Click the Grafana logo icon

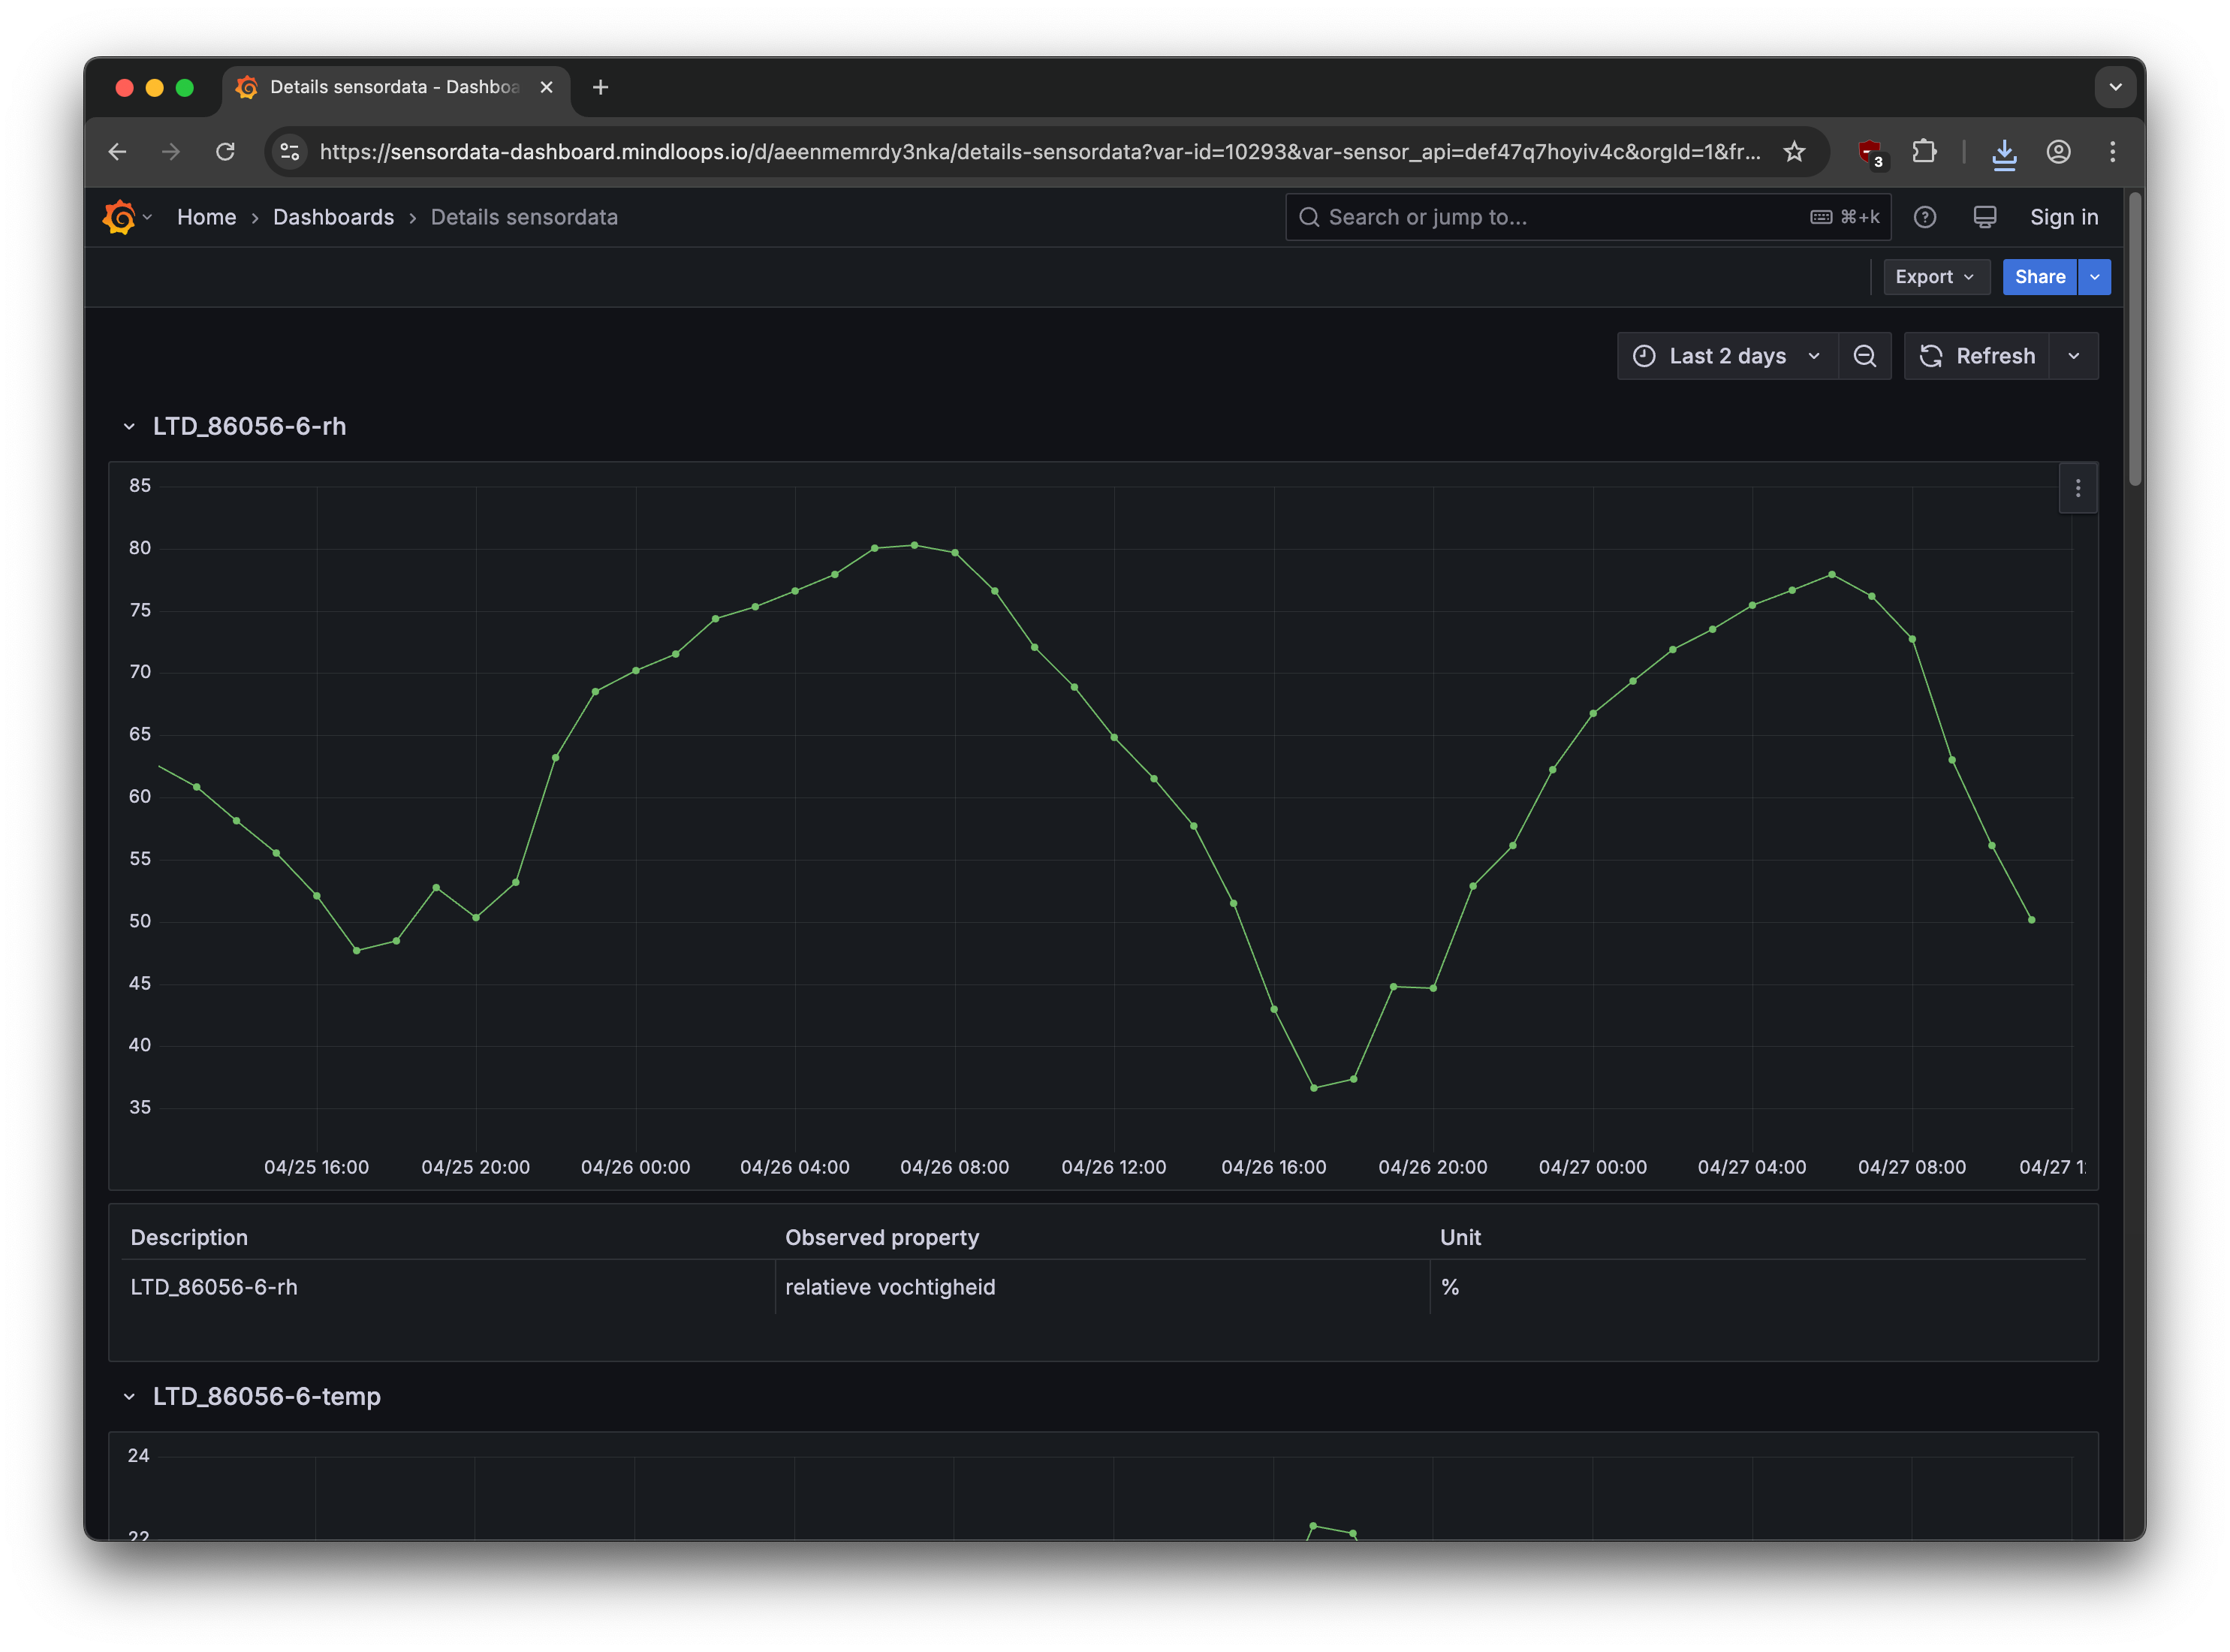point(119,217)
